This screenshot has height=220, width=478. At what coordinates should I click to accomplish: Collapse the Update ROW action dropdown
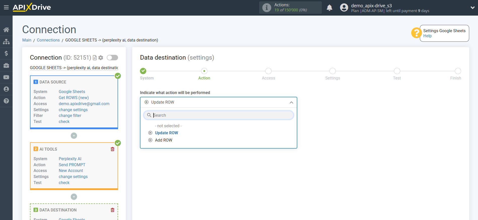pyautogui.click(x=218, y=102)
